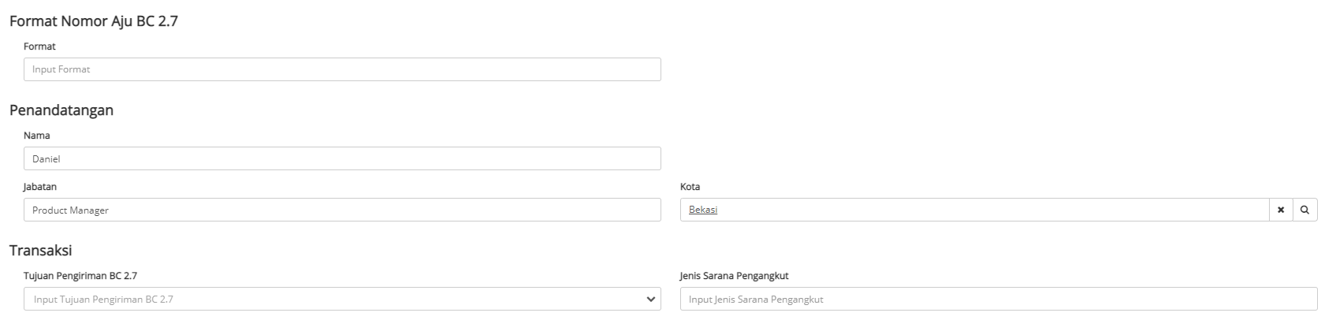The height and width of the screenshot is (335, 1336).
Task: Clear the Kota field with the X icon
Action: coord(1281,210)
